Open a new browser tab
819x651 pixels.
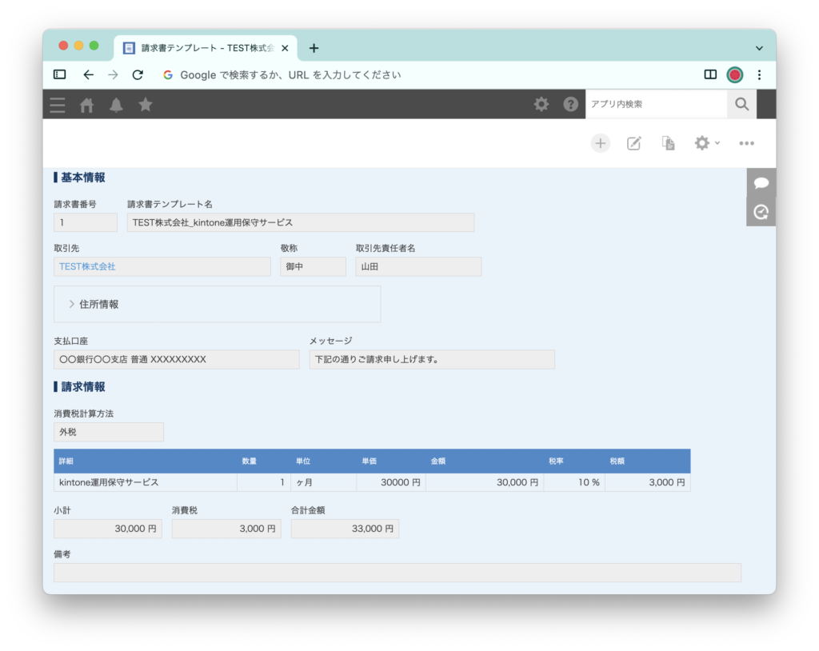314,48
